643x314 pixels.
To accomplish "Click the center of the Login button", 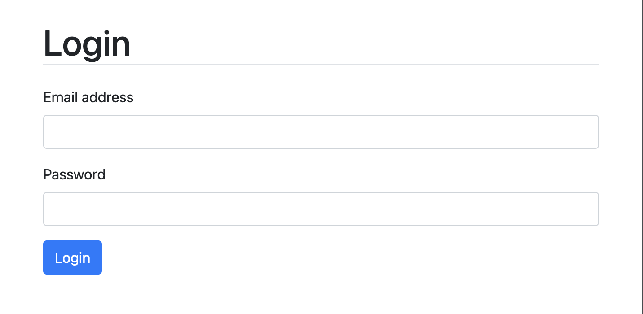I will coord(72,257).
